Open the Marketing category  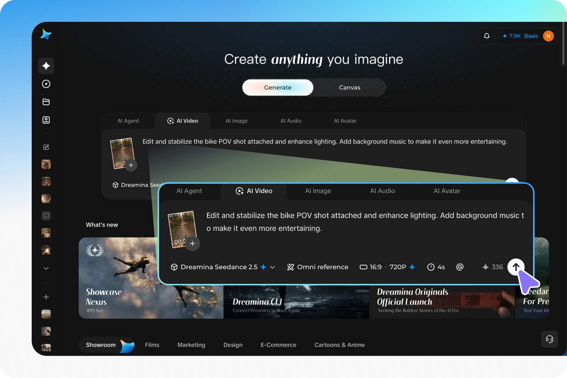coord(192,345)
